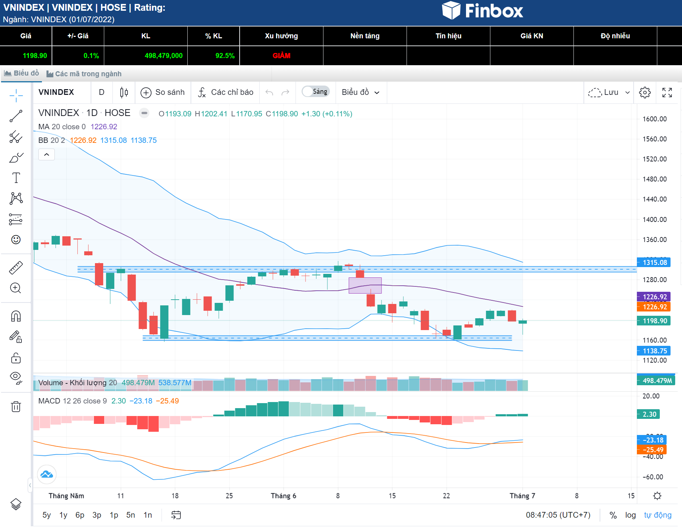
Task: Switch to the Biểu đồ tab
Action: 21,73
